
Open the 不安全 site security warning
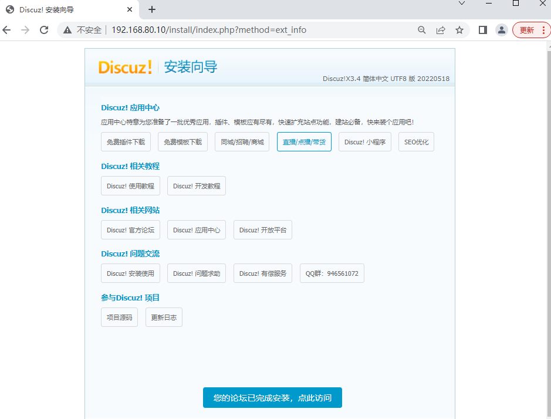tap(83, 30)
